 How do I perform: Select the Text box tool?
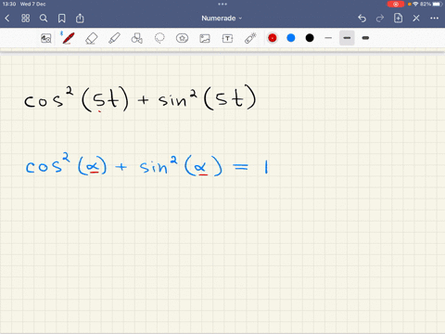click(227, 38)
